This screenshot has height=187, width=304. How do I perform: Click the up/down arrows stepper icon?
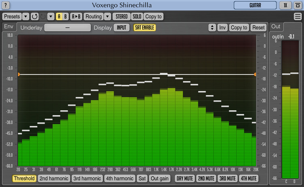point(212,27)
